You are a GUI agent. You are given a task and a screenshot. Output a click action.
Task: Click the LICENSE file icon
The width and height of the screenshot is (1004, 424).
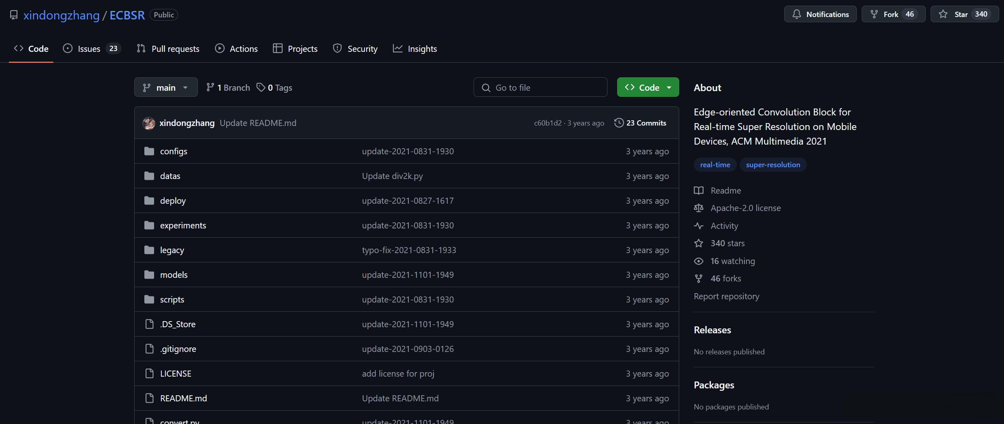click(x=149, y=373)
